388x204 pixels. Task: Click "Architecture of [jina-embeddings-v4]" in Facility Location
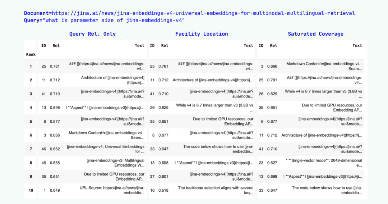point(213,80)
